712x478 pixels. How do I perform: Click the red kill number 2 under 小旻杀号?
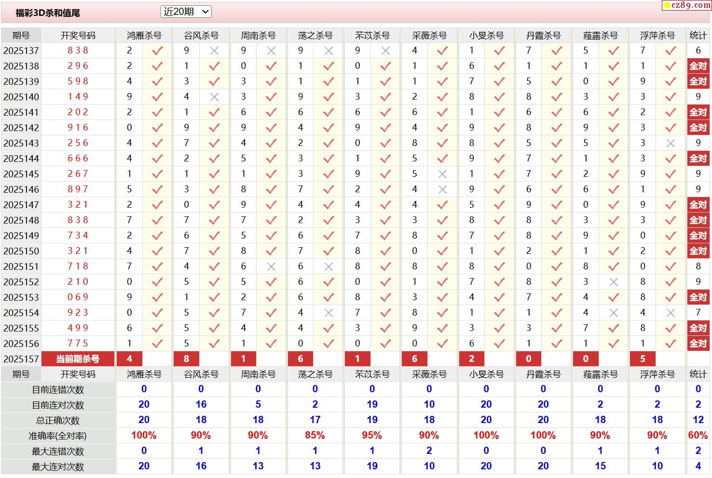pyautogui.click(x=471, y=358)
